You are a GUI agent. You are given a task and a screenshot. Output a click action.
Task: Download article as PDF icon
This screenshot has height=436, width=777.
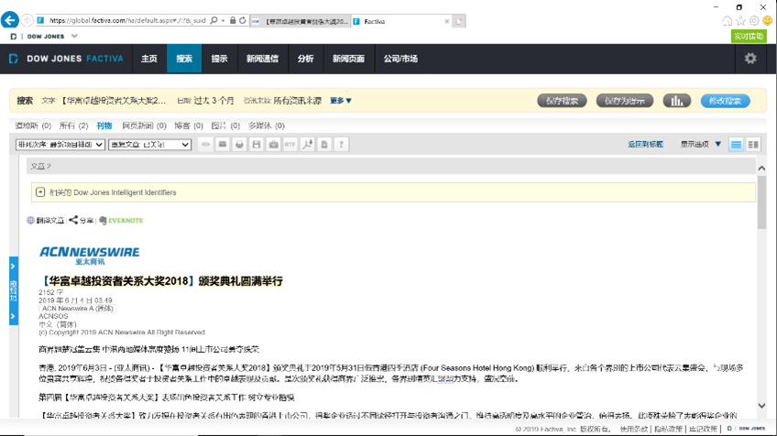point(307,144)
